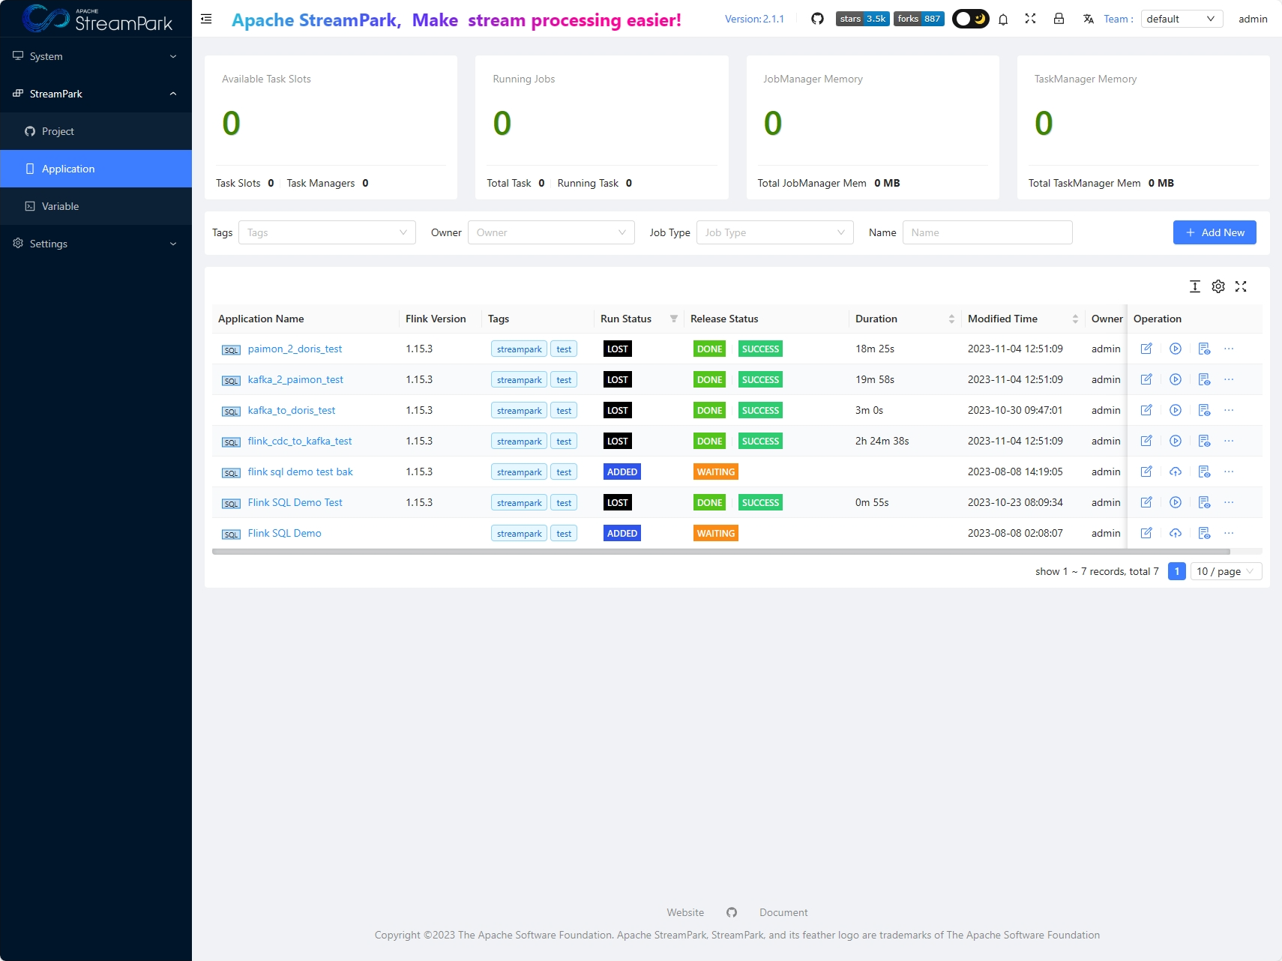Open notifications bell icon
The height and width of the screenshot is (961, 1282).
tap(1003, 19)
